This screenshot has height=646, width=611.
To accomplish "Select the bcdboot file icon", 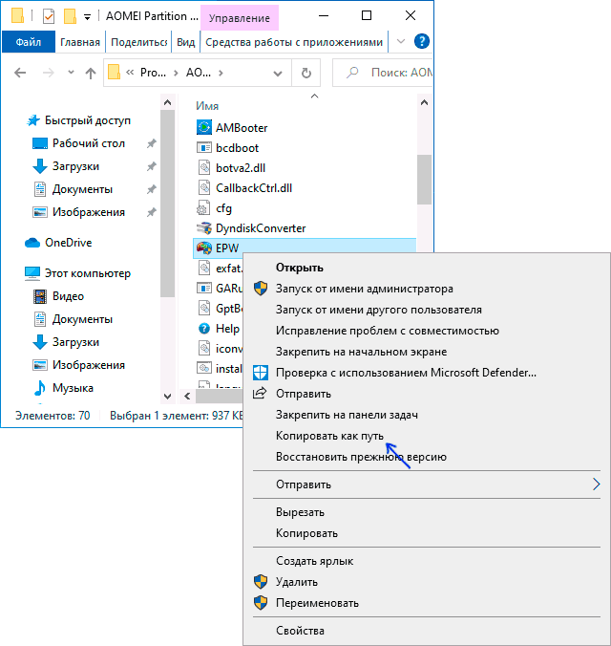I will pyautogui.click(x=203, y=147).
